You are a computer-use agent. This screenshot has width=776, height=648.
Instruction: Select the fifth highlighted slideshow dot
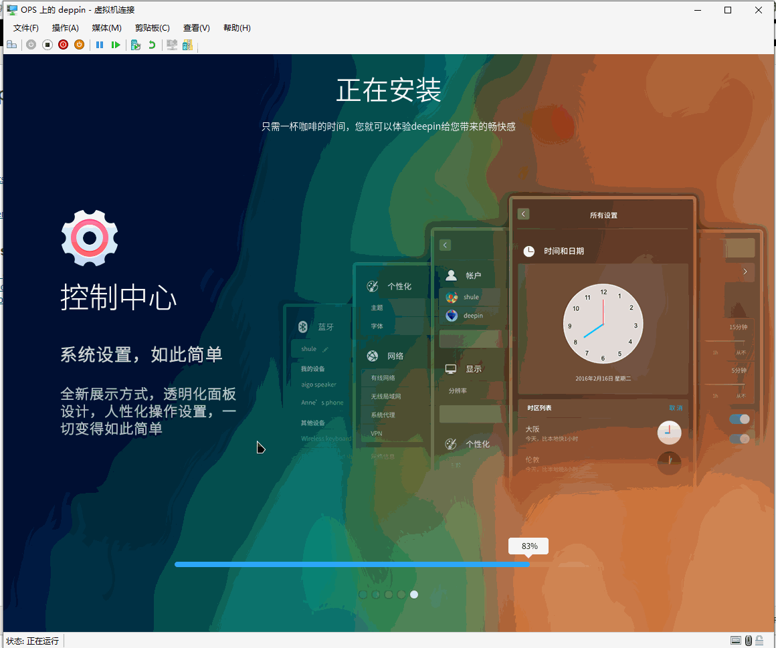point(414,595)
